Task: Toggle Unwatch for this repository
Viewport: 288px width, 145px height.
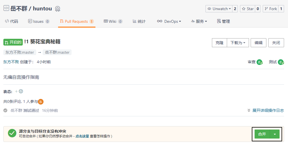Action: [x=219, y=9]
